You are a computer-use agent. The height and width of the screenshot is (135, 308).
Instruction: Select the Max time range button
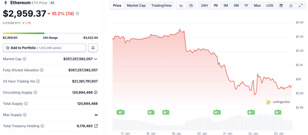coord(257,5)
